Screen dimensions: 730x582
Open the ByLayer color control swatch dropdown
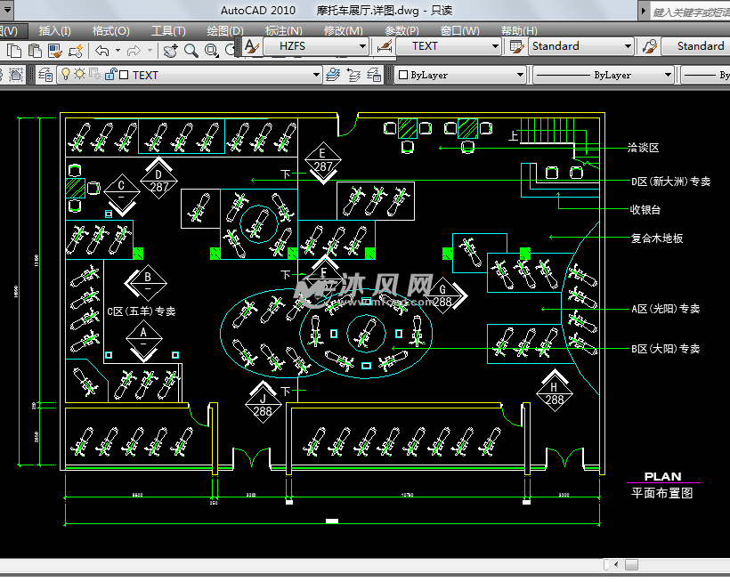tap(520, 76)
